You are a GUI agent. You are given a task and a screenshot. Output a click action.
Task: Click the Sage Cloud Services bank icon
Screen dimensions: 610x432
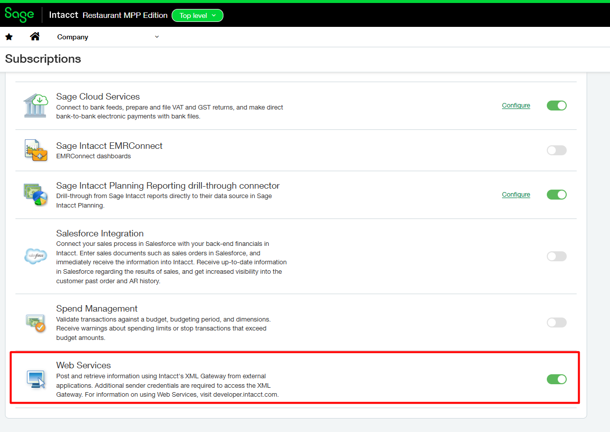tap(35, 106)
